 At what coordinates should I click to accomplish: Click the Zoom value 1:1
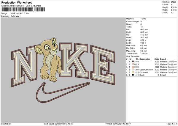click(172, 12)
